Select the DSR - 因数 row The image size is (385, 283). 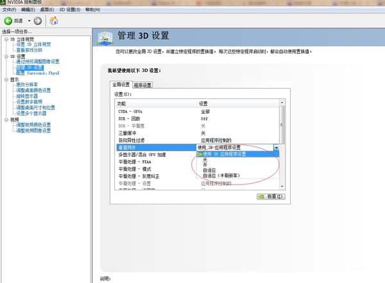coord(198,118)
